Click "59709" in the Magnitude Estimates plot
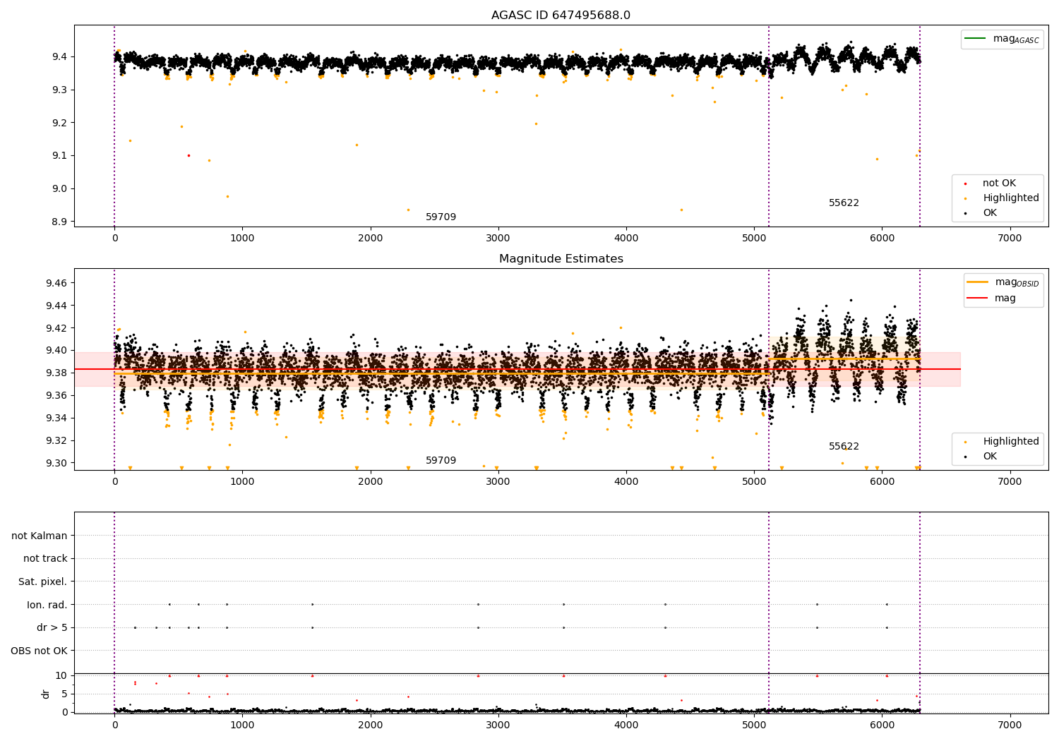The height and width of the screenshot is (741, 1059). click(x=441, y=461)
